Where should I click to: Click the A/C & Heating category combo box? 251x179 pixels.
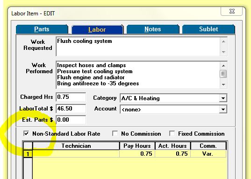(173, 98)
